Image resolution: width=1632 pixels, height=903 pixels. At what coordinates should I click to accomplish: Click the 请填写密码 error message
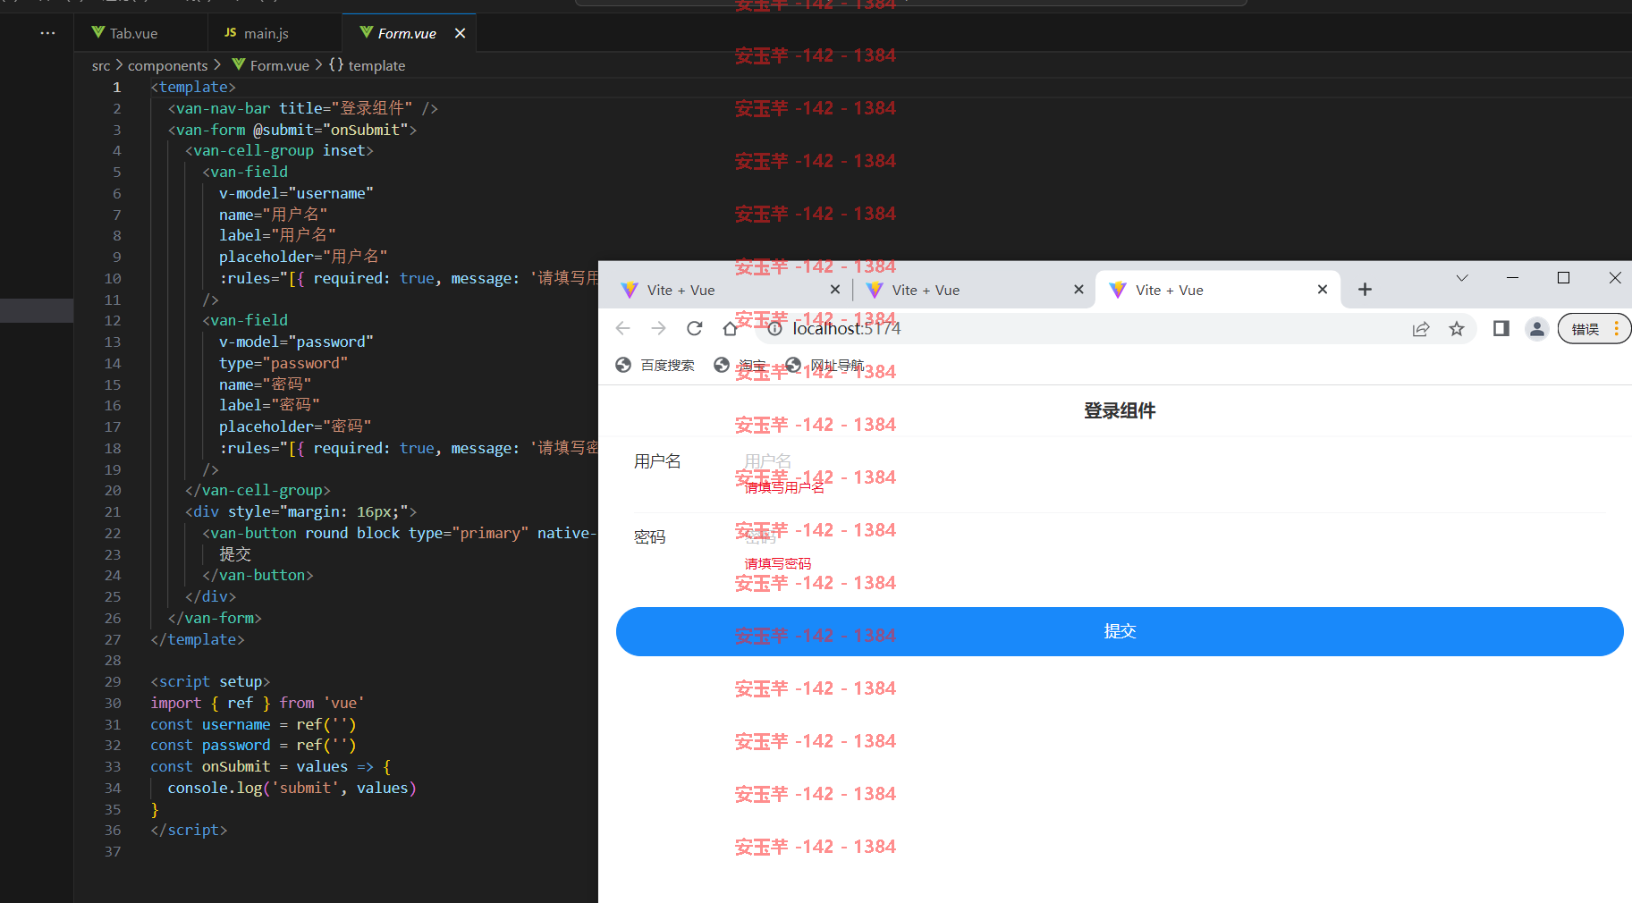[x=778, y=563]
